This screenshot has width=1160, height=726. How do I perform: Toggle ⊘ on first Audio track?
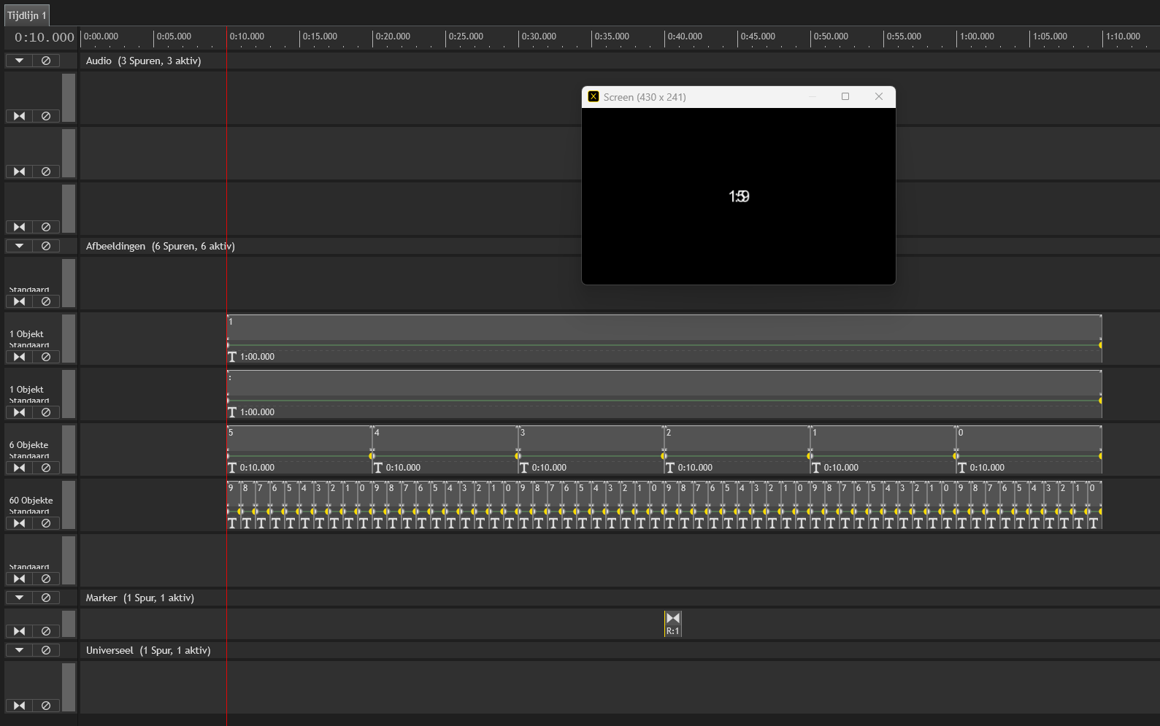(46, 116)
